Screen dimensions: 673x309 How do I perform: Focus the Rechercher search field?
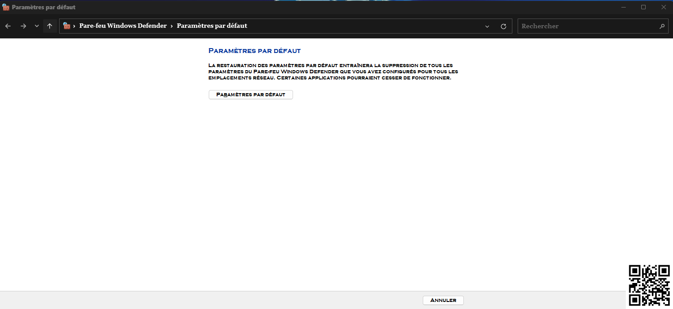point(592,26)
